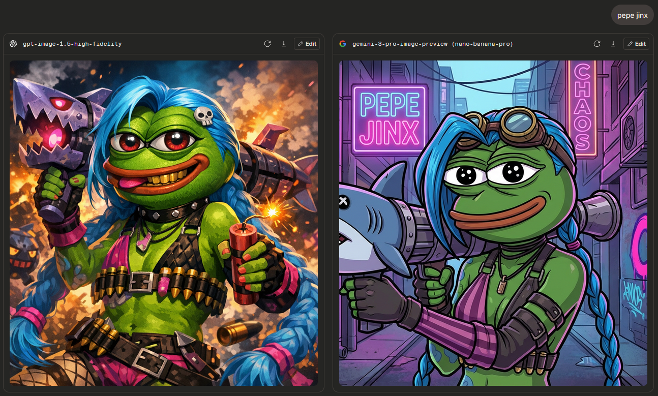Image resolution: width=658 pixels, height=396 pixels.
Task: Select the "pepe jinx" prompt bubble
Action: [632, 15]
